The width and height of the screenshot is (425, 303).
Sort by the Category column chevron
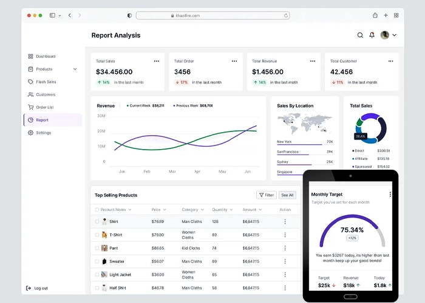(x=202, y=210)
